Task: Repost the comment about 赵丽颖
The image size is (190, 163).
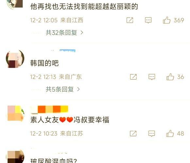Action: (x=130, y=20)
